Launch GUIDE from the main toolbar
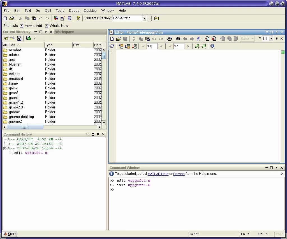Screen dimensions: 287x239 pyautogui.click(x=63, y=18)
